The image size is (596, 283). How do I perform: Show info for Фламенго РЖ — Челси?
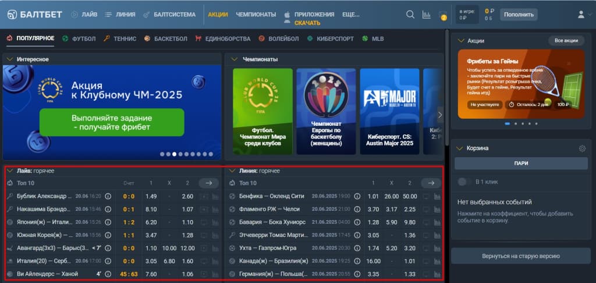357,209
